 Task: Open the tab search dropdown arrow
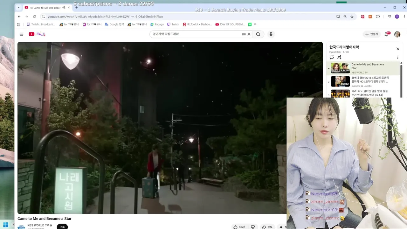coord(18,7)
